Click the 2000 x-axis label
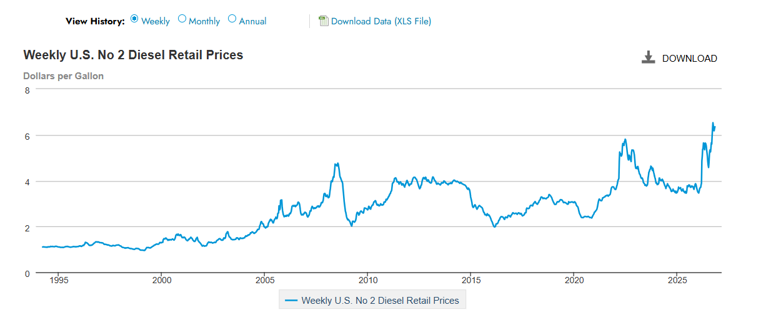The image size is (781, 315). [x=162, y=281]
